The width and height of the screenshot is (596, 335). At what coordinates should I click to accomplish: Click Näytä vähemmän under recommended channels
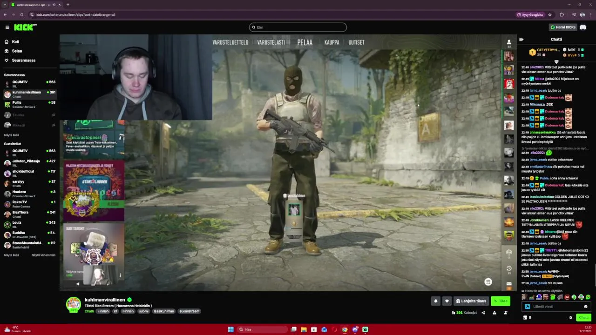tap(43, 255)
